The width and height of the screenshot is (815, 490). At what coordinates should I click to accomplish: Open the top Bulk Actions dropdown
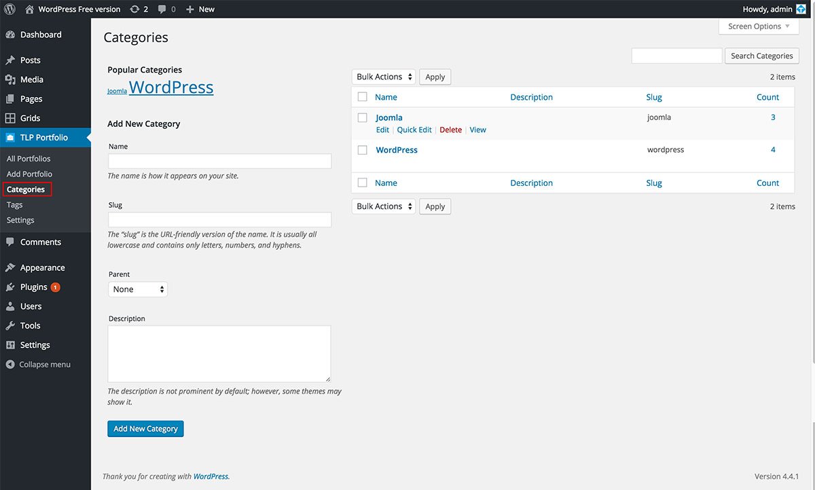(x=383, y=77)
